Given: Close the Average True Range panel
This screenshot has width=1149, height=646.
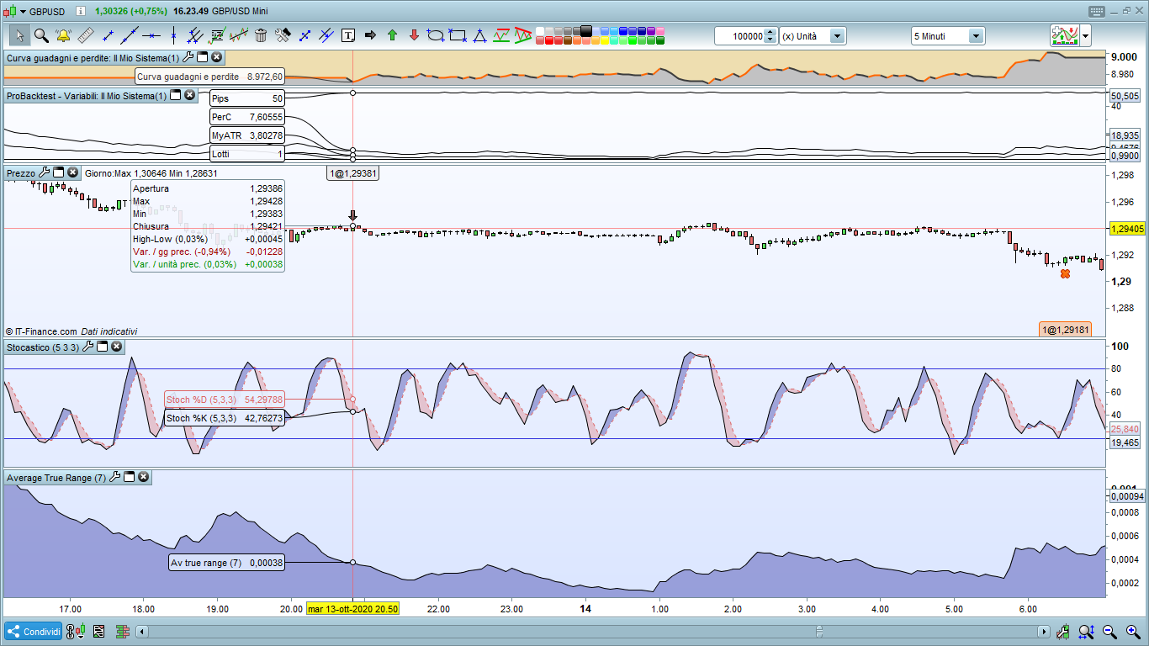Looking at the screenshot, I should pyautogui.click(x=144, y=477).
